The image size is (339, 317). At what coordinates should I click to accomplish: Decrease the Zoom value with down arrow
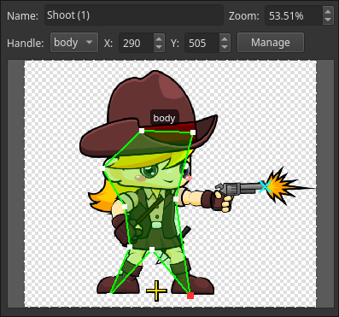tap(328, 20)
